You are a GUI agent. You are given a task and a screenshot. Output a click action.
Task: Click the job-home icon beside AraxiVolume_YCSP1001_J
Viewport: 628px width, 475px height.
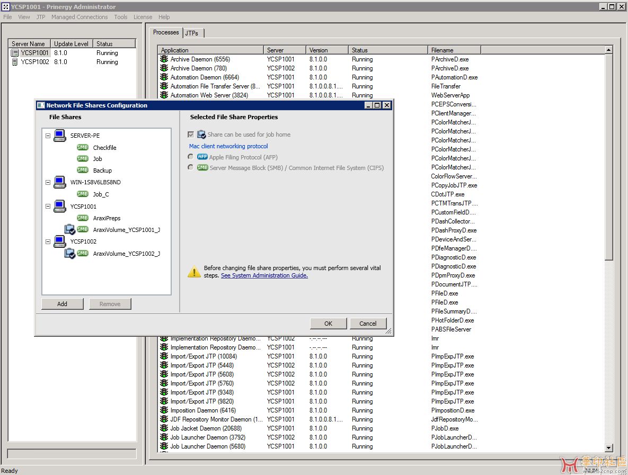tap(69, 229)
